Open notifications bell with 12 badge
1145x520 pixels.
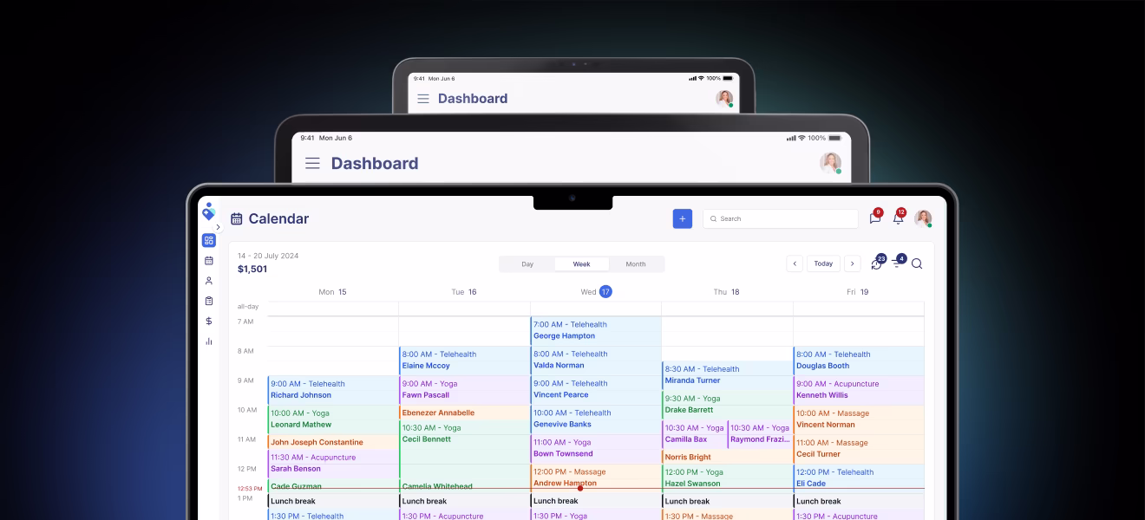[898, 218]
